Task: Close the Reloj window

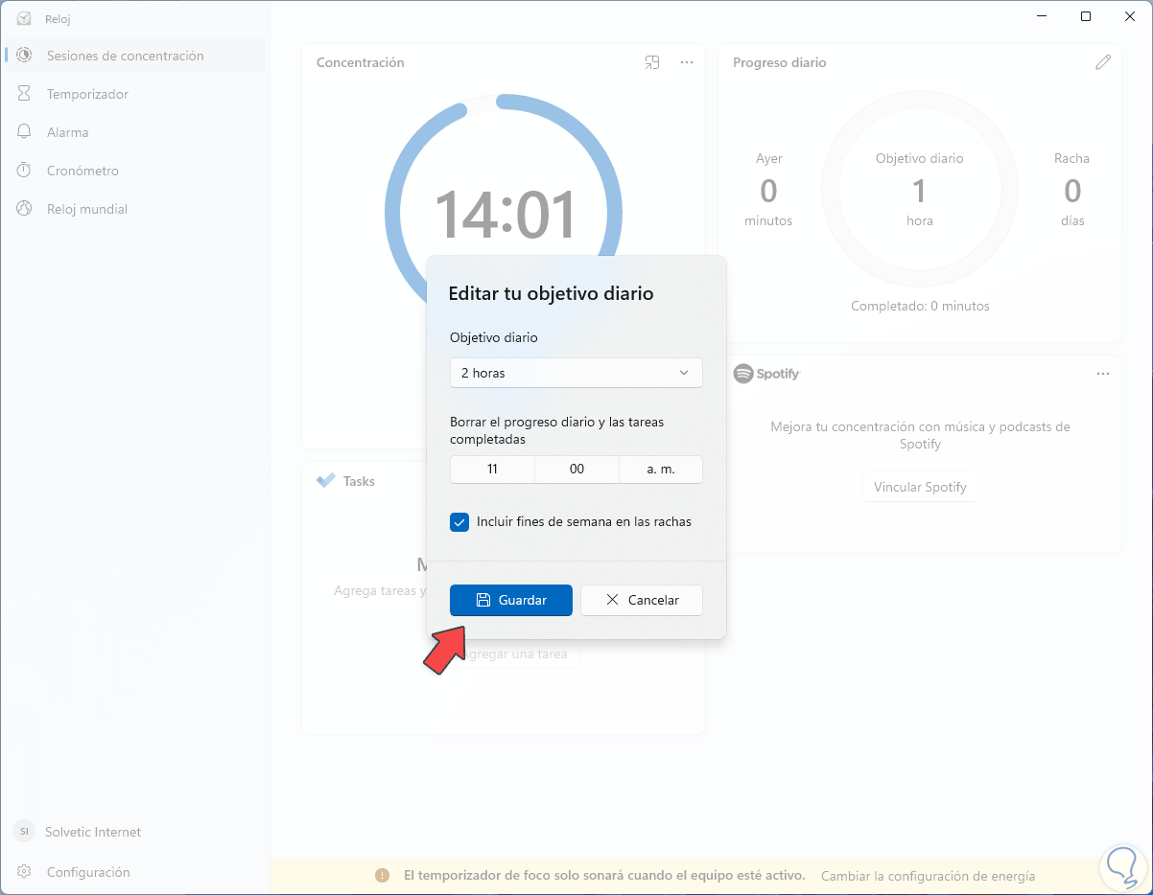Action: point(1130,16)
